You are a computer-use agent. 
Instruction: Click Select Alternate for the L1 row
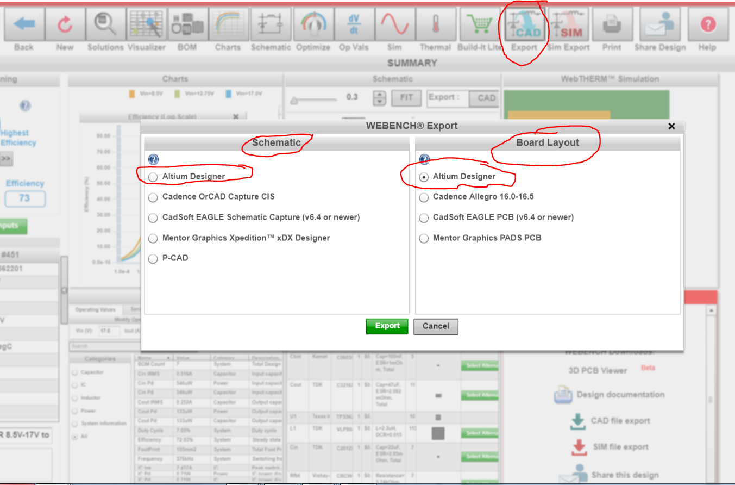click(479, 433)
